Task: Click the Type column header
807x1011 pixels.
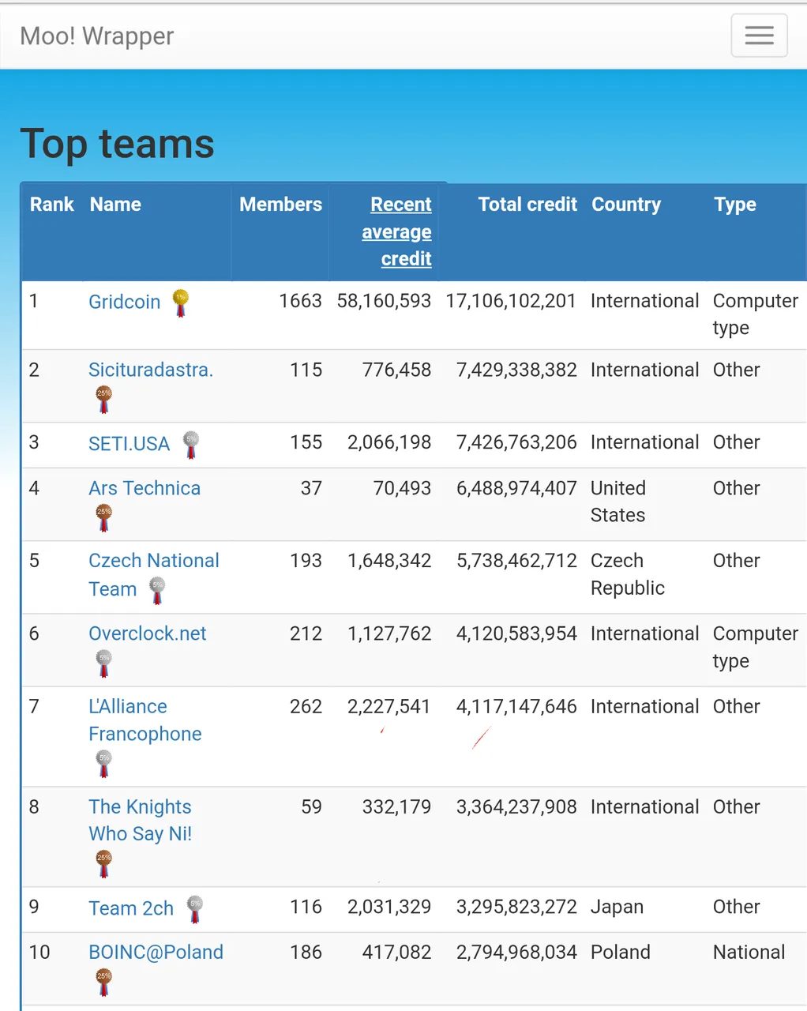Action: pyautogui.click(x=735, y=205)
